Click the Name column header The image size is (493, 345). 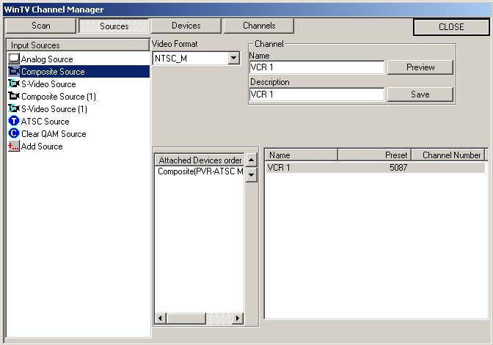[x=302, y=155]
